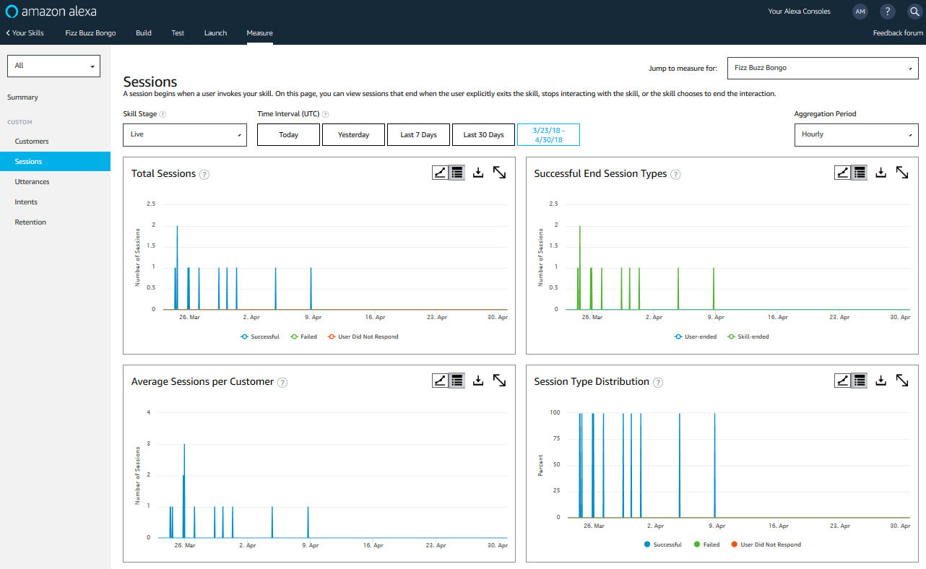Image resolution: width=926 pixels, height=569 pixels.
Task: Open the Skill Stage Live dropdown
Action: [x=185, y=135]
